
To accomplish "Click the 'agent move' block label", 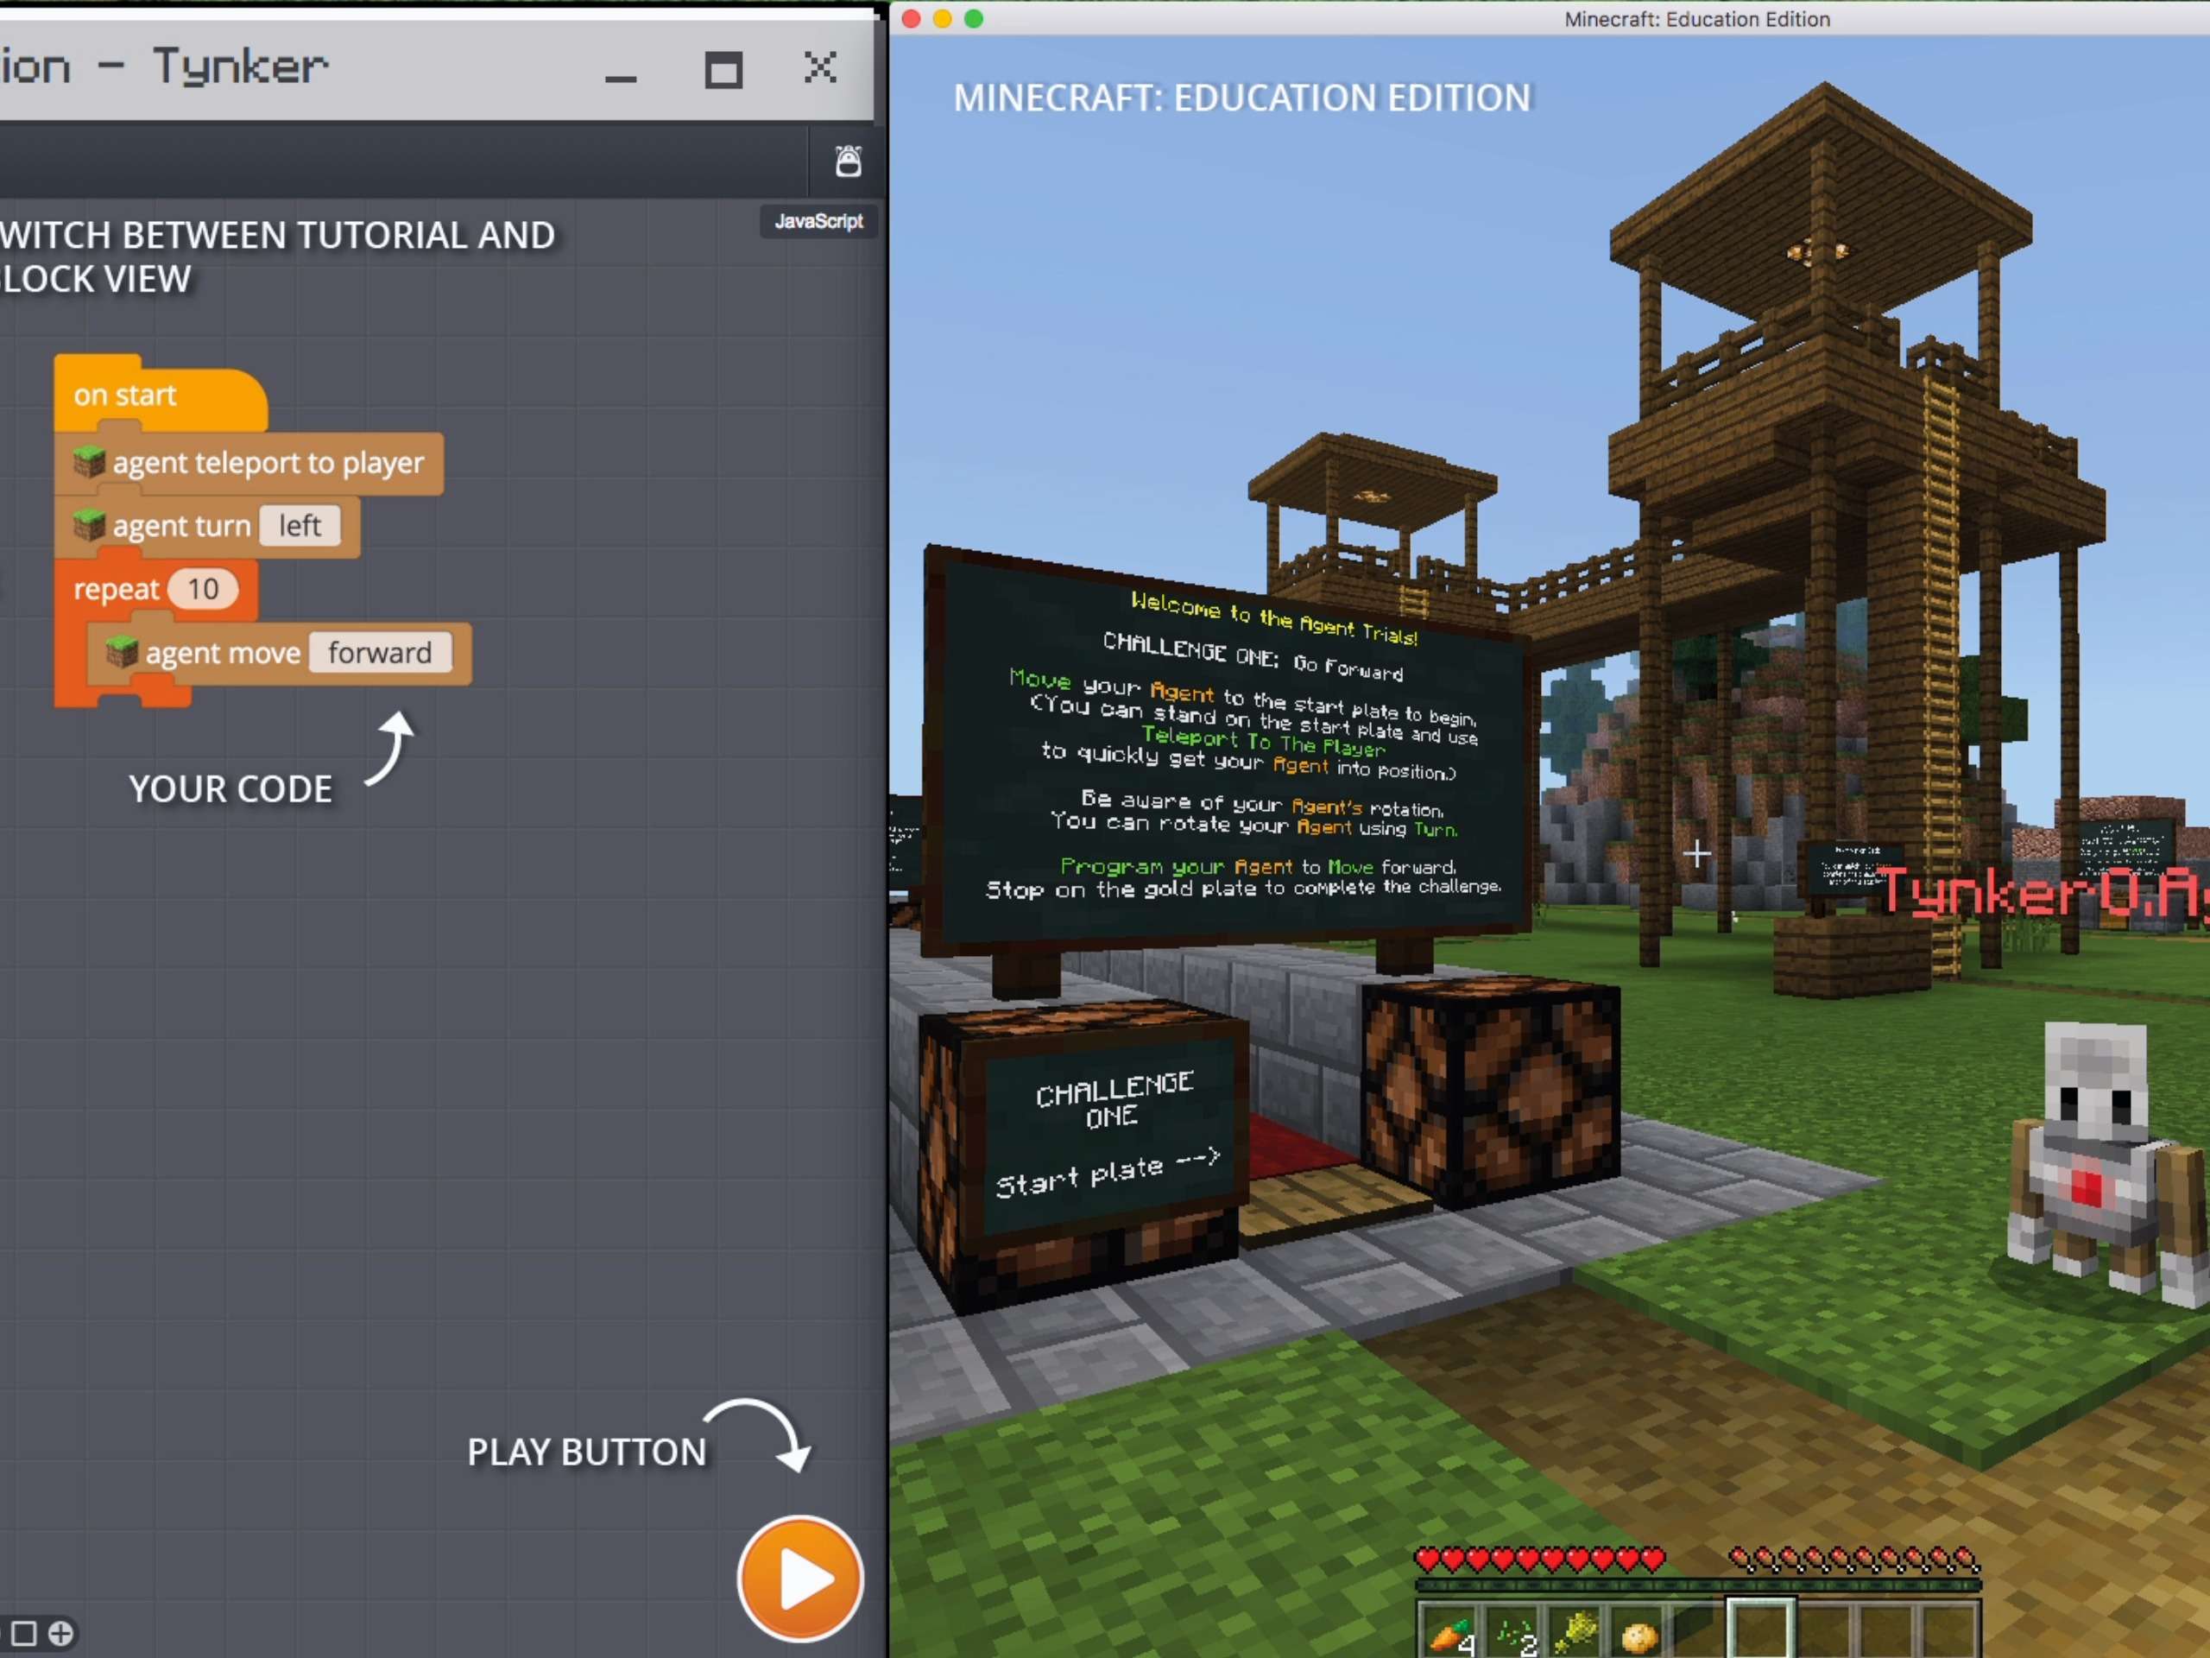I will coord(223,653).
